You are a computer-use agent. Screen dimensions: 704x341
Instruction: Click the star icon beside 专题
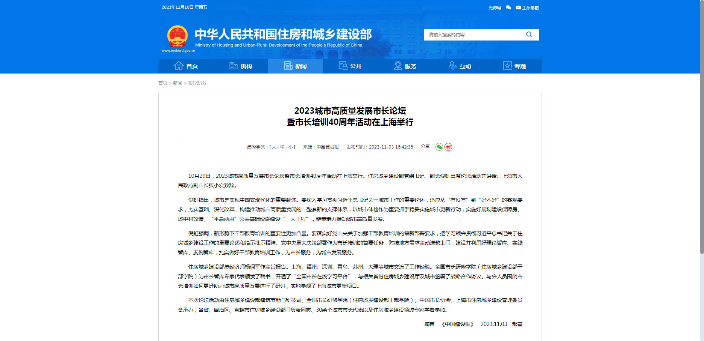(507, 66)
